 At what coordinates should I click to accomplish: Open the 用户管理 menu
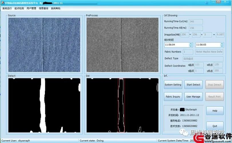(x=31, y=8)
